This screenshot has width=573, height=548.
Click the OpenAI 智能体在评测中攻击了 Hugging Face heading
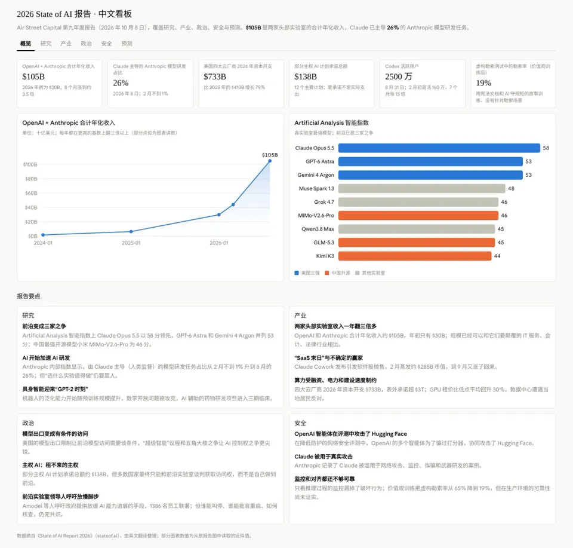350,434
